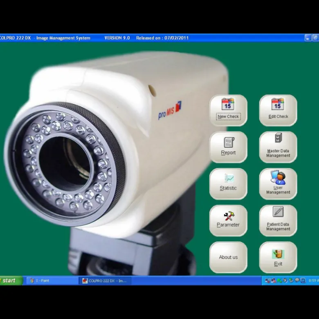Click the green Safely Remove Hardware tray icon
This screenshot has width=319, height=319.
pos(291,280)
